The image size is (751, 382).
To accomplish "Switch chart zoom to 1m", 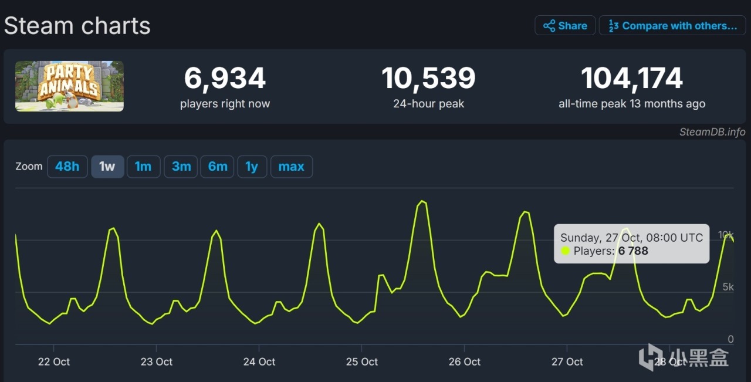I will 143,167.
